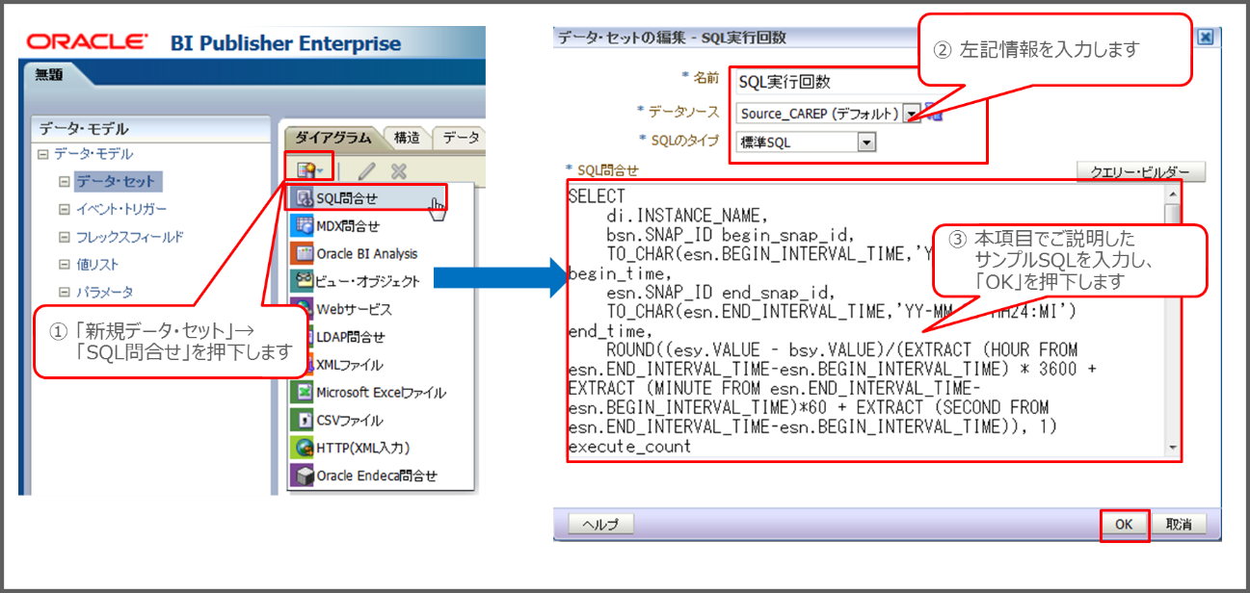Click the pencil edit icon in the diagram toolbar

[367, 171]
